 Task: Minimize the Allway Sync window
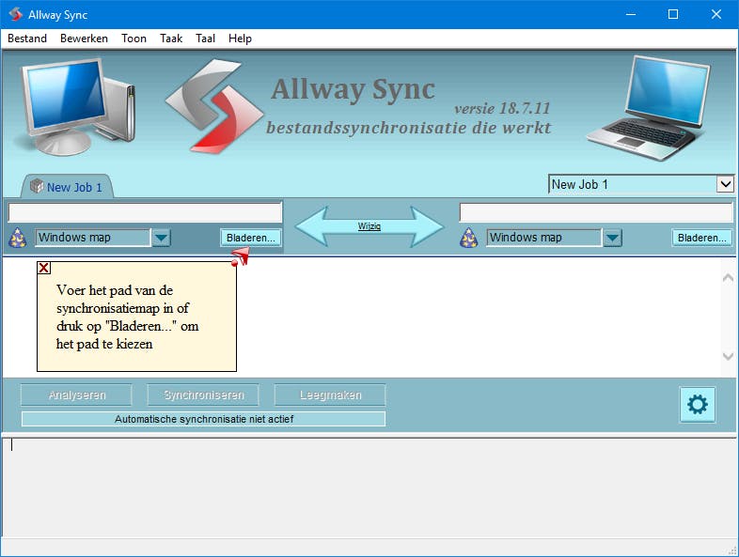tap(631, 15)
